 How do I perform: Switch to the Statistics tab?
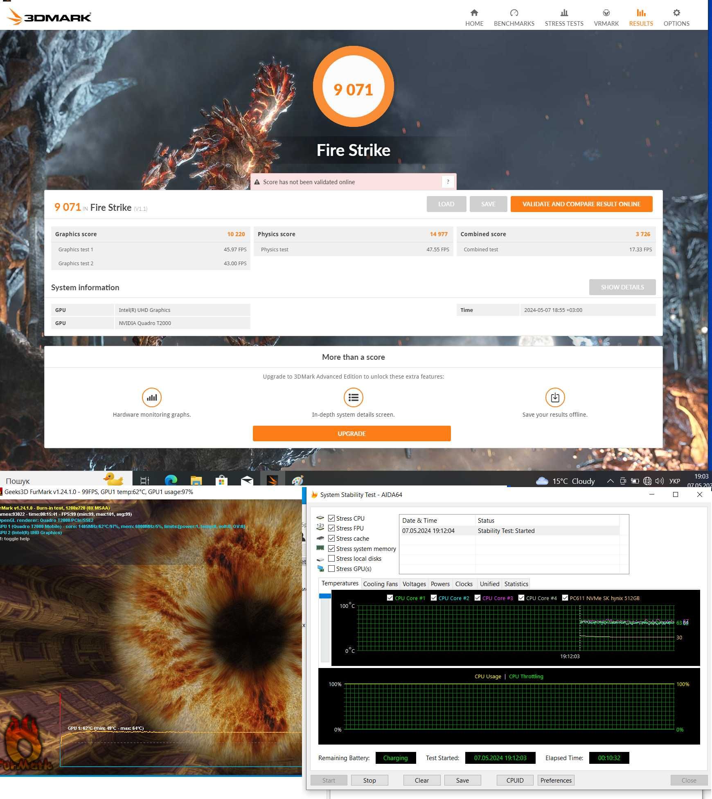tap(516, 584)
